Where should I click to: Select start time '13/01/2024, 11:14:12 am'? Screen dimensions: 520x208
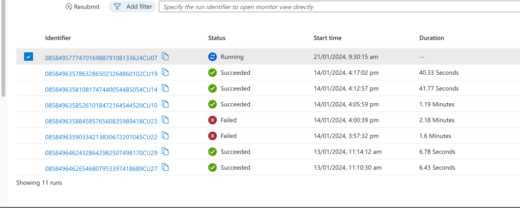coord(348,152)
